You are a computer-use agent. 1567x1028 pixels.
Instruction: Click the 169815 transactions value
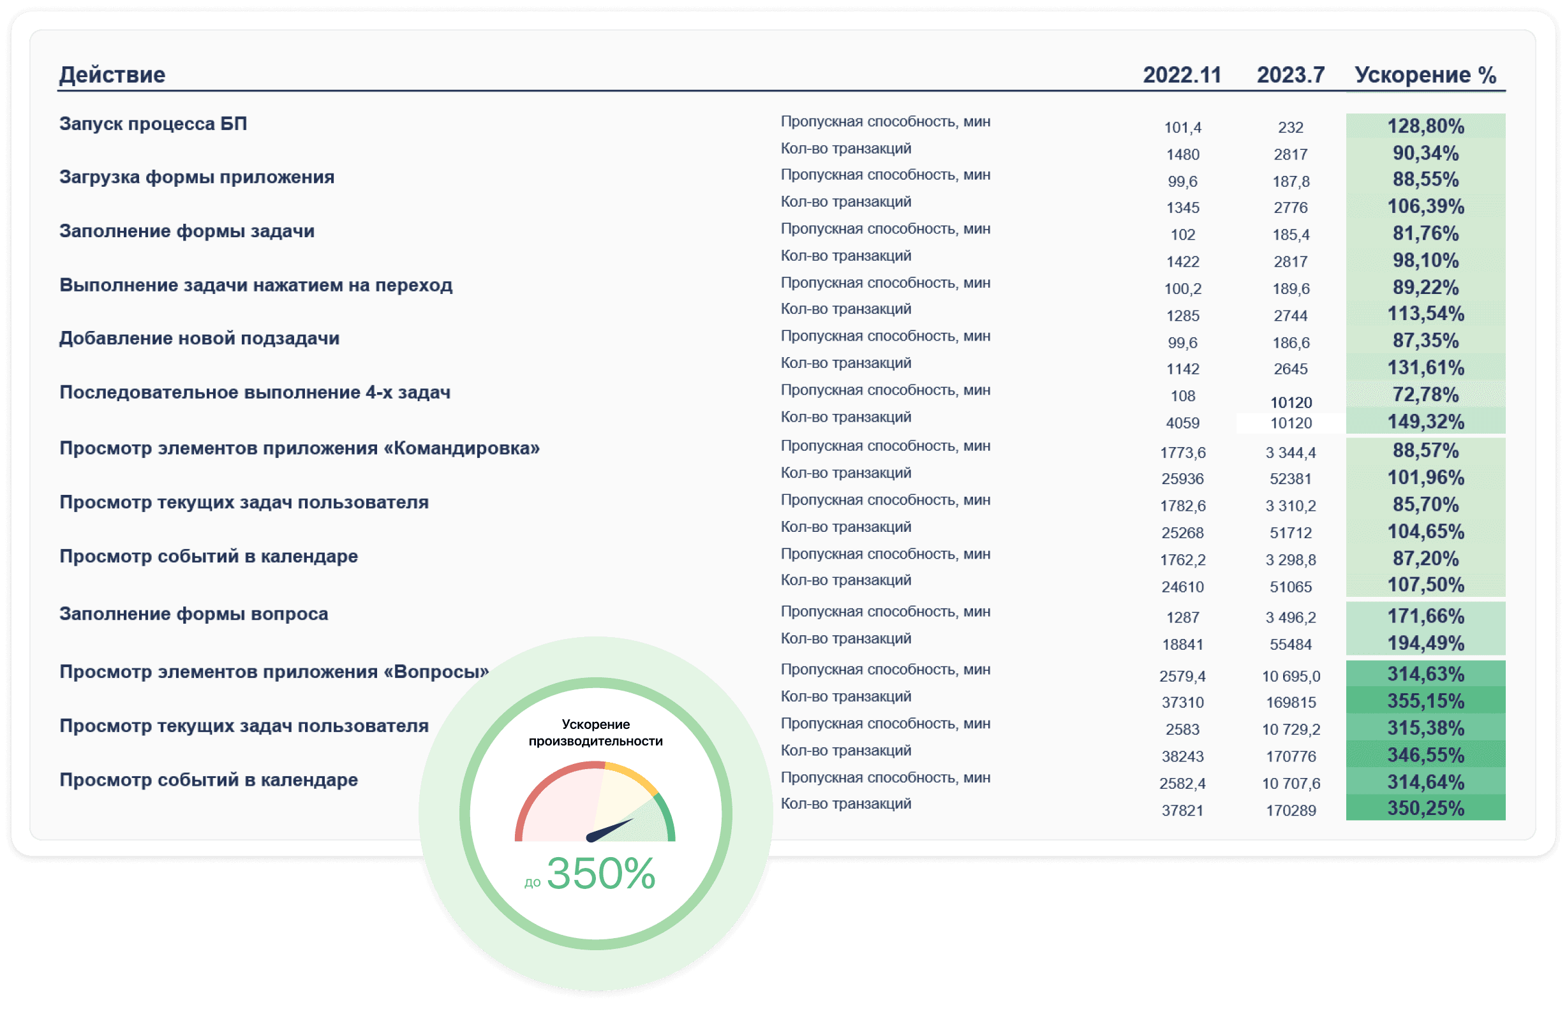point(1291,703)
